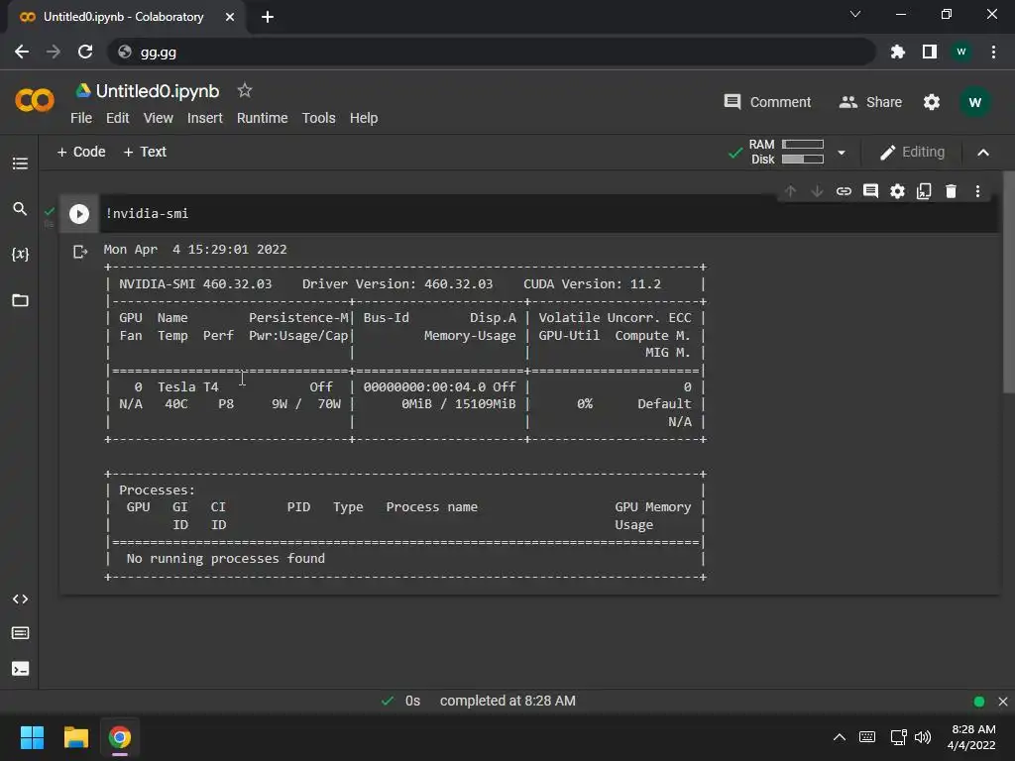Copy link to cell
The height and width of the screenshot is (761, 1015).
pyautogui.click(x=844, y=191)
